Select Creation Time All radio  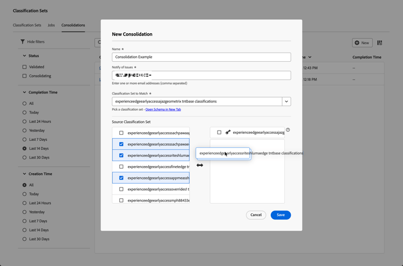coord(24,185)
